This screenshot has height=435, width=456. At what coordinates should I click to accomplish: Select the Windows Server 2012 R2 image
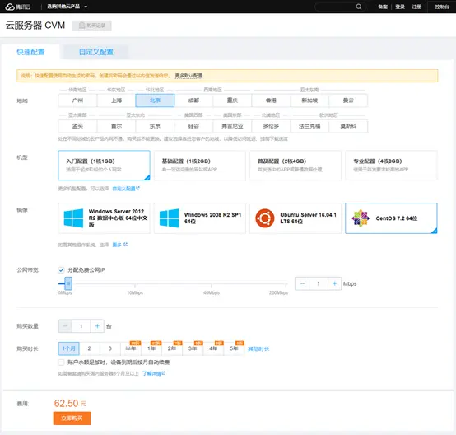point(104,218)
